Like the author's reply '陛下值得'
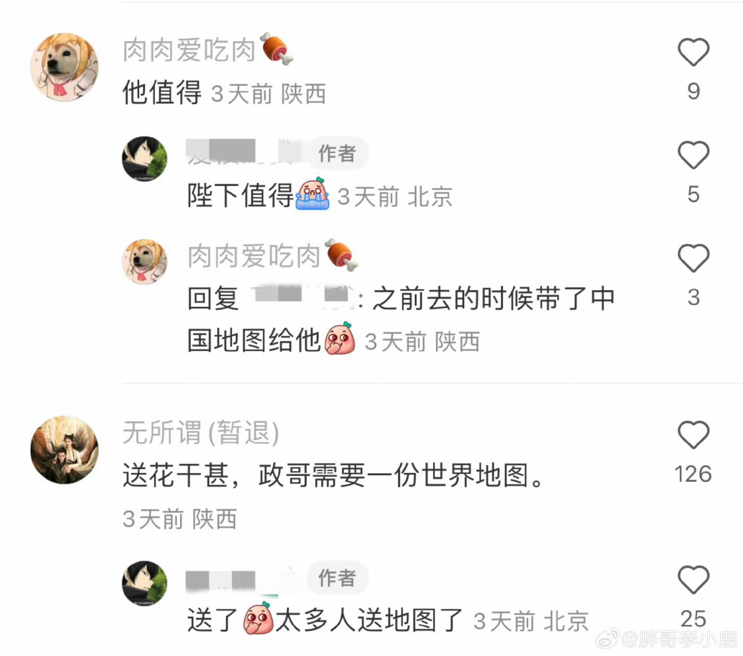 (x=694, y=155)
